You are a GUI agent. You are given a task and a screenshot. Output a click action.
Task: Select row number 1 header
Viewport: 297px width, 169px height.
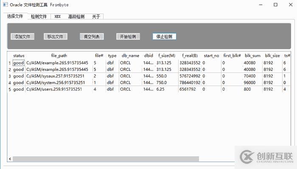pos(10,63)
